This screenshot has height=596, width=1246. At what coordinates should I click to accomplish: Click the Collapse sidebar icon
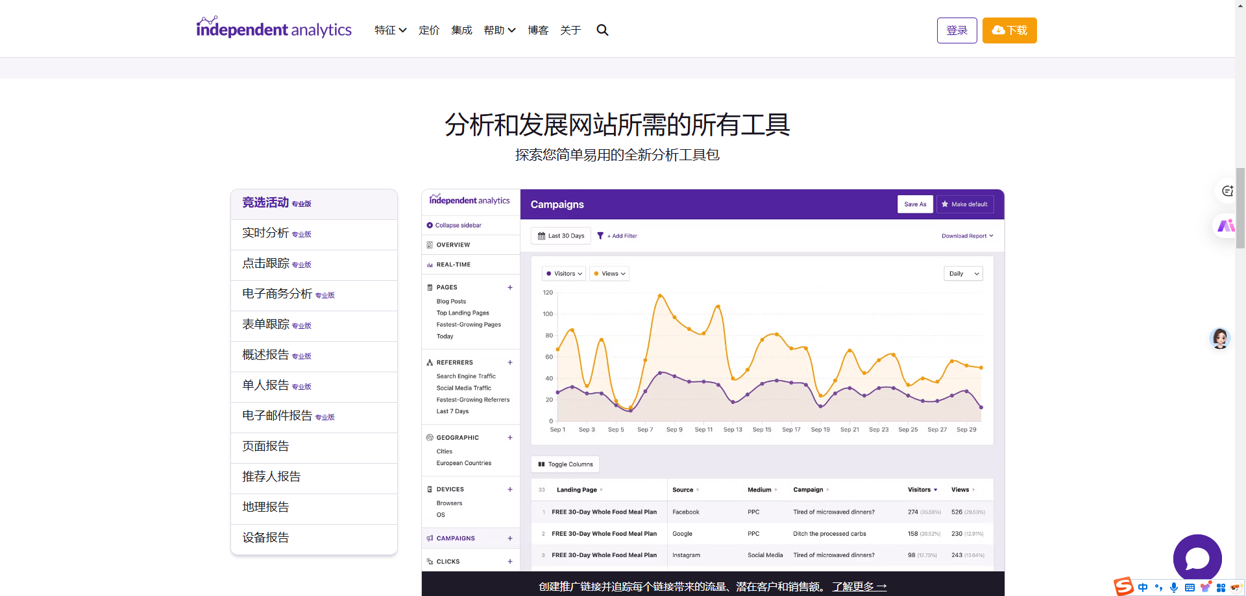pos(430,226)
